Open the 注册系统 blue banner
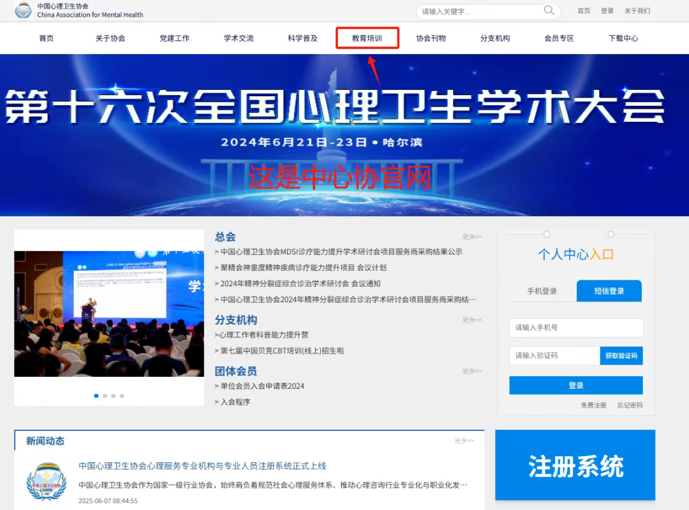The width and height of the screenshot is (689, 510). click(575, 465)
